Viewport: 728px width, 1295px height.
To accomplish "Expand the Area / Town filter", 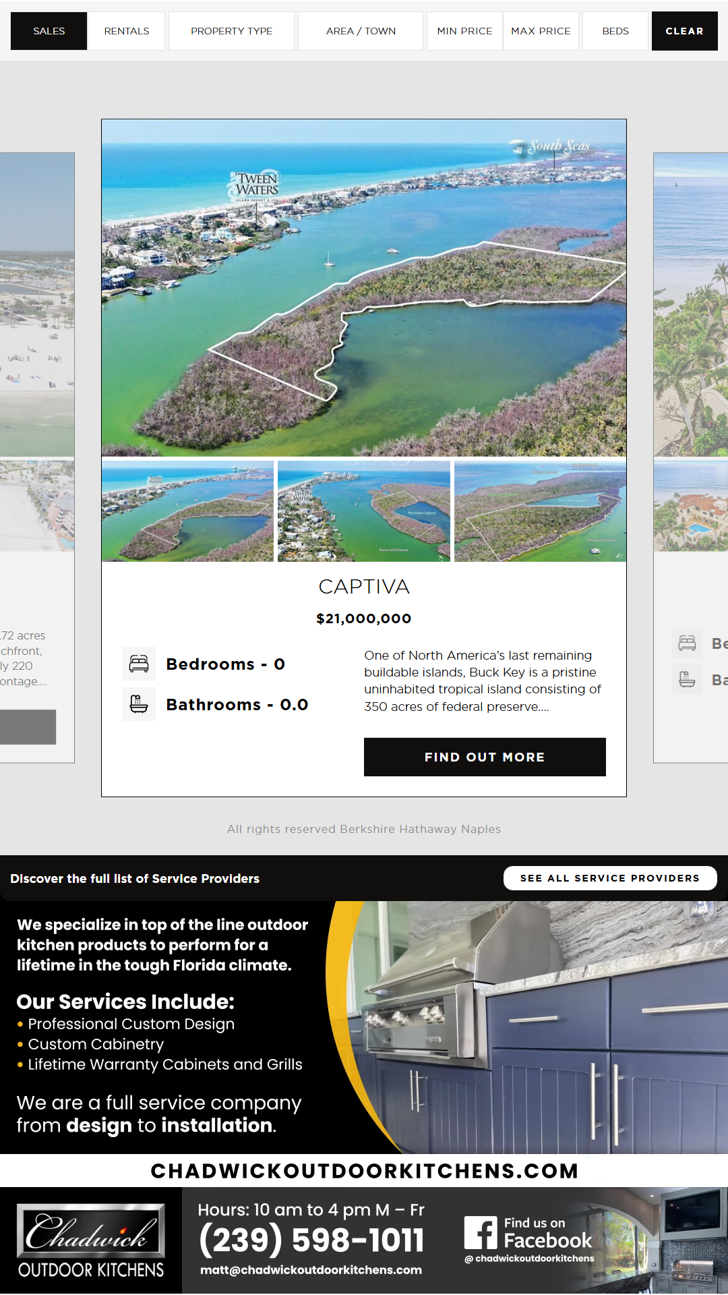I will click(361, 31).
